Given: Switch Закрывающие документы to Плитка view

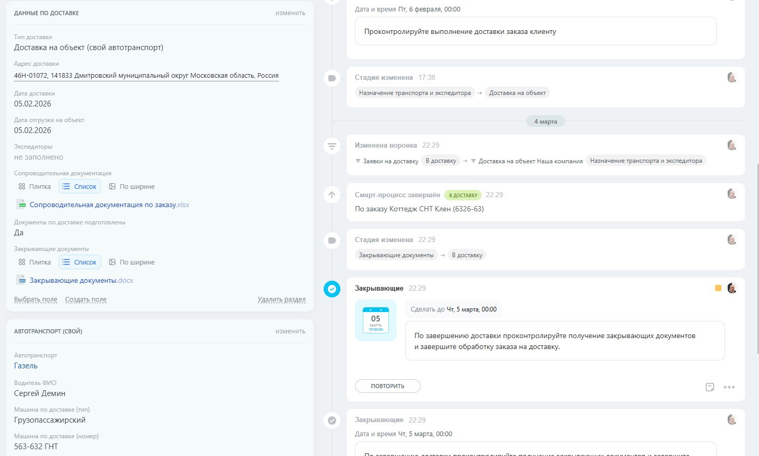Looking at the screenshot, I should 35,262.
